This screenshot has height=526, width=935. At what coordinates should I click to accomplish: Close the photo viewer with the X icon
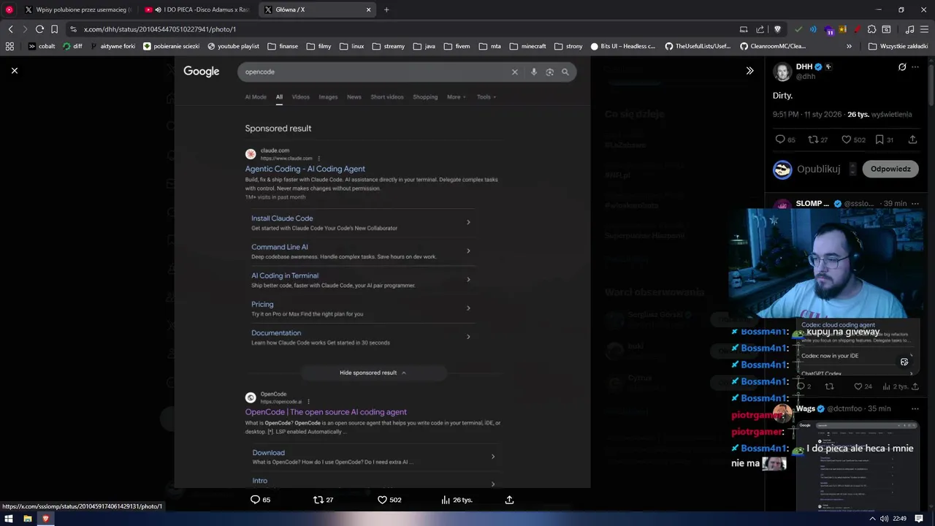point(14,70)
